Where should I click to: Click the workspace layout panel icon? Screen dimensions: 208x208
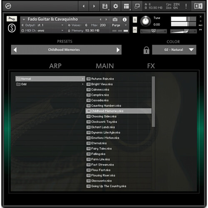coord(126,6)
